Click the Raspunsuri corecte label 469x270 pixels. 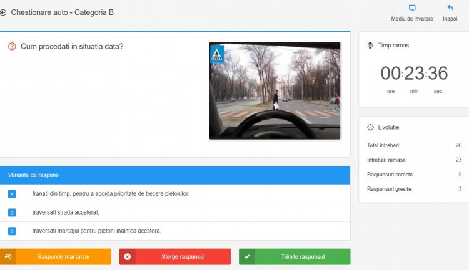click(390, 174)
